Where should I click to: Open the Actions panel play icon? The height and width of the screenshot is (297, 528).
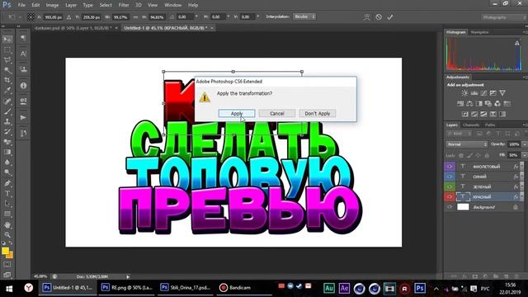coord(23,117)
